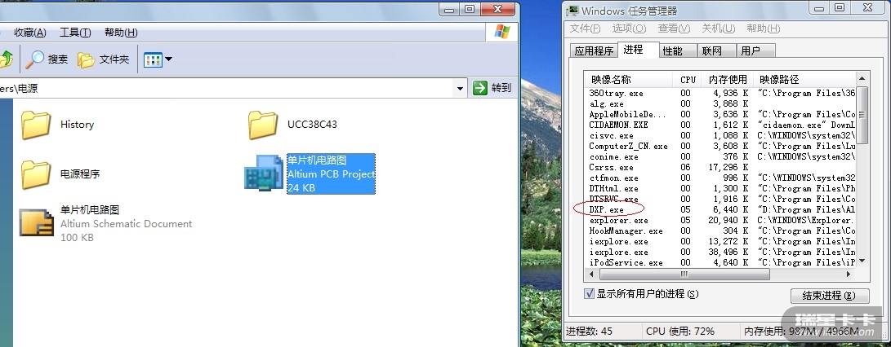Image resolution: width=891 pixels, height=347 pixels.
Task: Click the Task Manager title bar icon
Action: 572,11
